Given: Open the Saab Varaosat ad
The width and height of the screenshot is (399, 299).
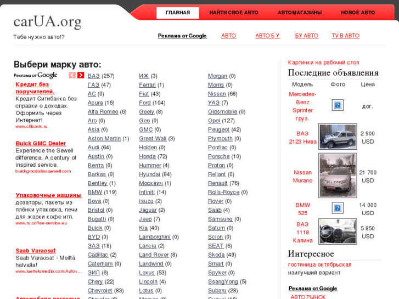Looking at the screenshot, I should tap(36, 251).
